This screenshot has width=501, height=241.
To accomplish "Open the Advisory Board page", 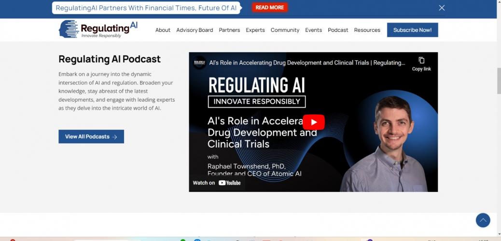I will pyautogui.click(x=195, y=30).
